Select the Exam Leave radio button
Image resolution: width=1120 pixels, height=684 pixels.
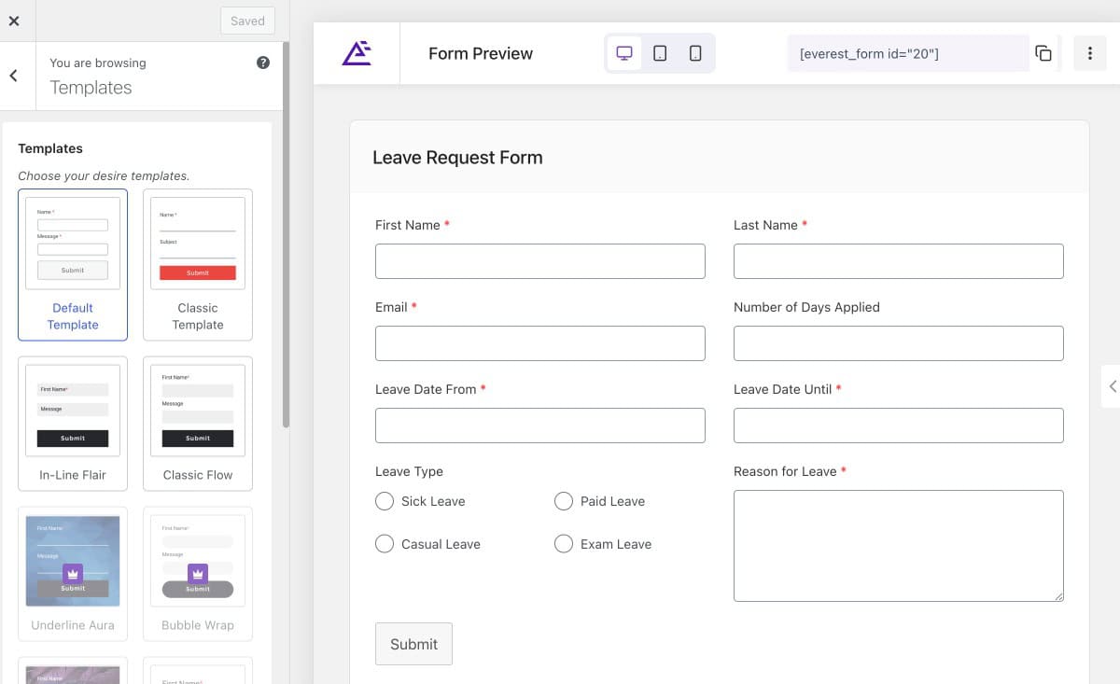pos(564,544)
